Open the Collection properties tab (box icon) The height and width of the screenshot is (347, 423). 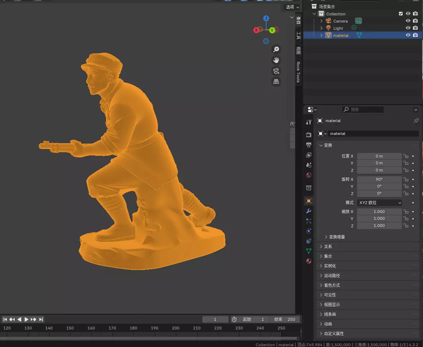[309, 188]
